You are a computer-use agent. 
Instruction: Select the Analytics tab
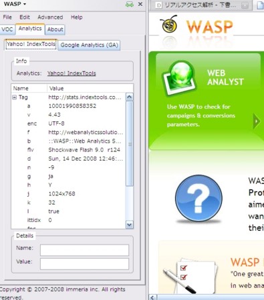[x=30, y=29]
